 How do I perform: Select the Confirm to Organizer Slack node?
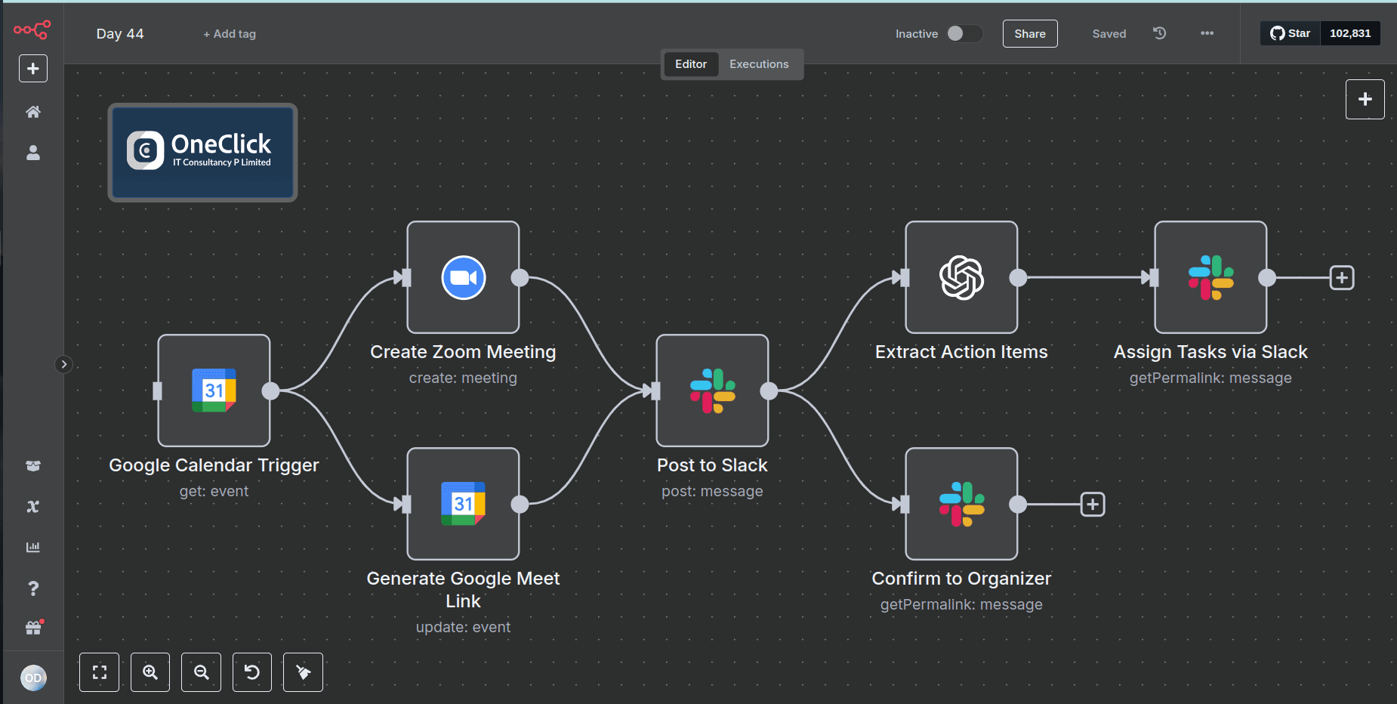[x=961, y=504]
